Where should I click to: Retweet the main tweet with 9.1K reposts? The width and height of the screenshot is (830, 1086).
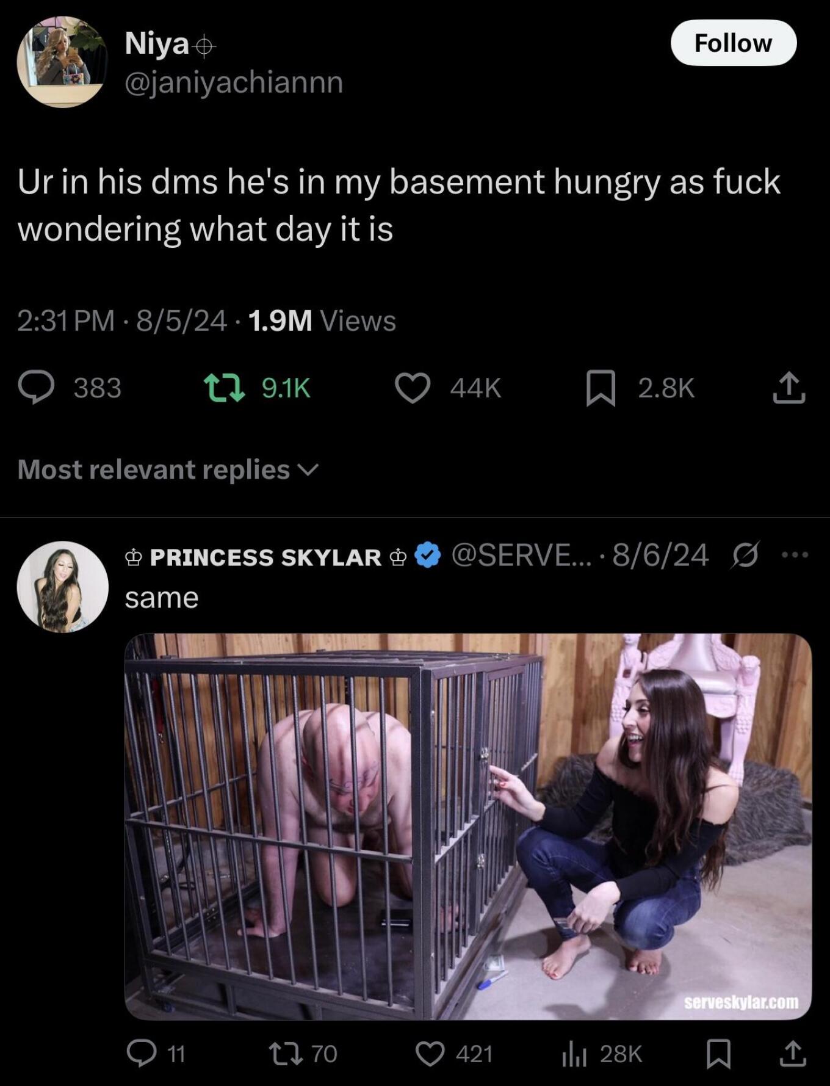(x=224, y=388)
